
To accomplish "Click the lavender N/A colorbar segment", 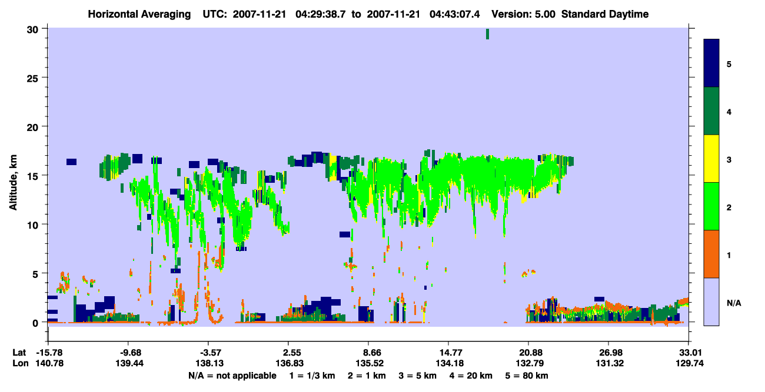I will coord(711,301).
